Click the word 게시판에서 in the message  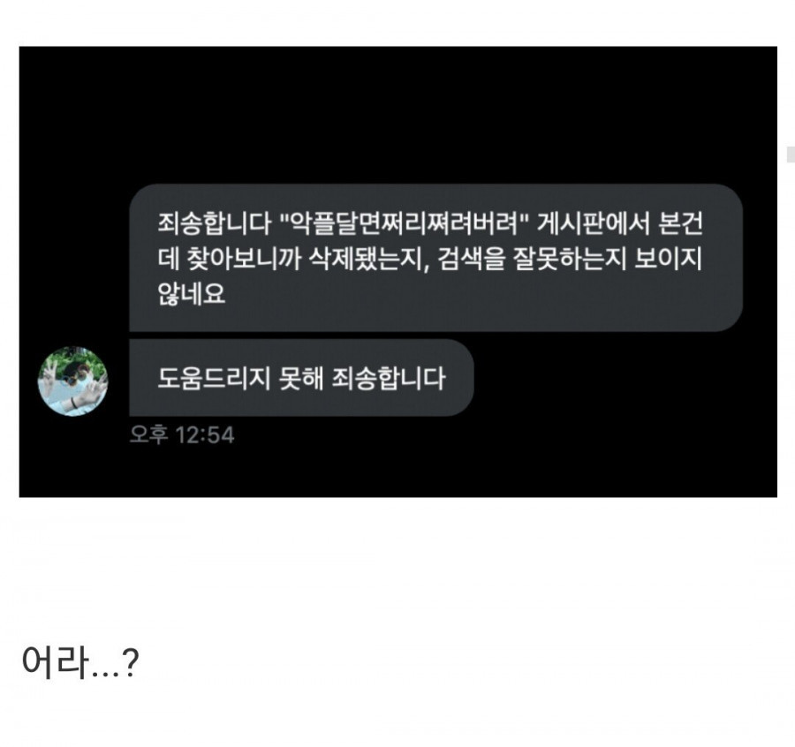pos(593,223)
